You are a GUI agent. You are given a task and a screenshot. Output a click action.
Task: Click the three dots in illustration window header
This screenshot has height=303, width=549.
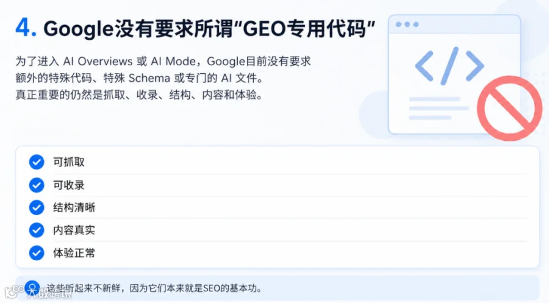point(407,24)
